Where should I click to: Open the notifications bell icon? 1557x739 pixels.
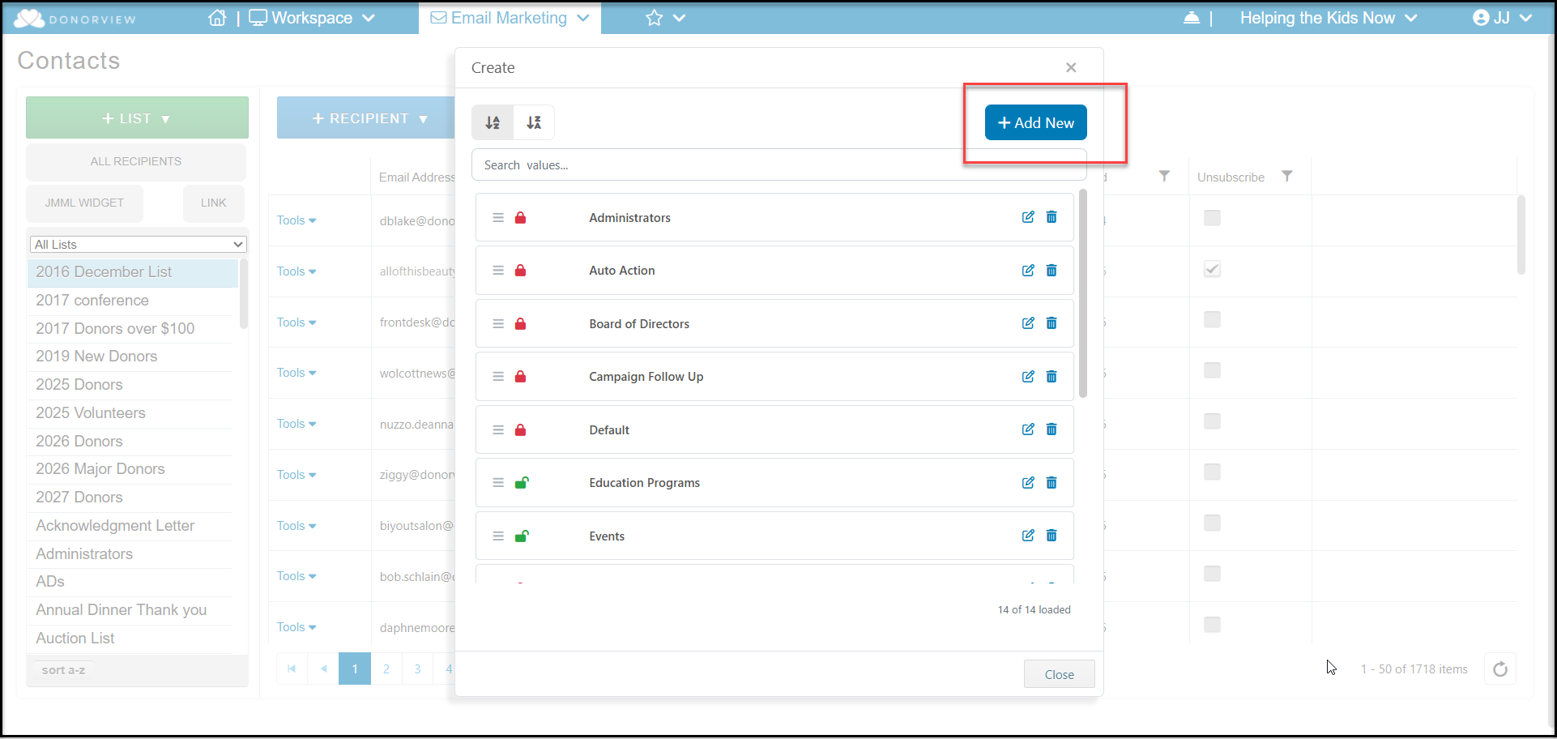[x=1192, y=18]
